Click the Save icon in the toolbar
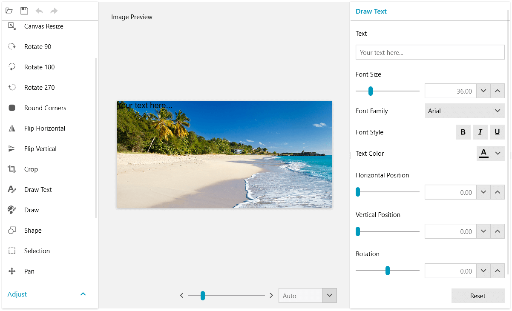Screen dimensions: 512x311 coord(24,10)
